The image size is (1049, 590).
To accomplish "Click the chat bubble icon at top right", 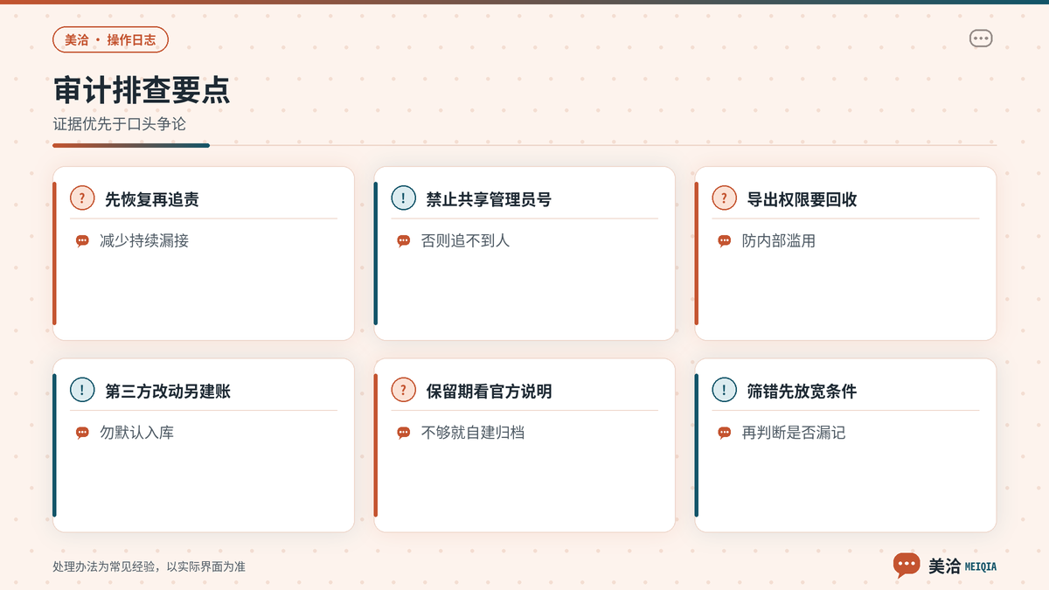I will (981, 39).
